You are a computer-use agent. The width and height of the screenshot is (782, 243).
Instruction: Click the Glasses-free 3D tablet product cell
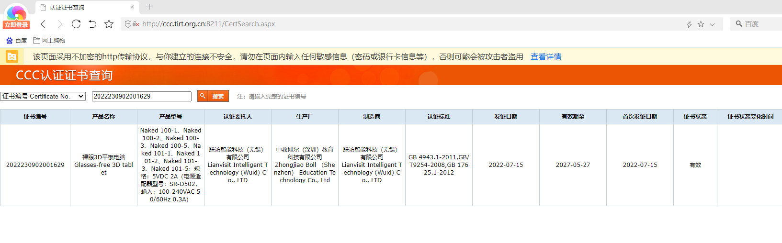click(103, 165)
